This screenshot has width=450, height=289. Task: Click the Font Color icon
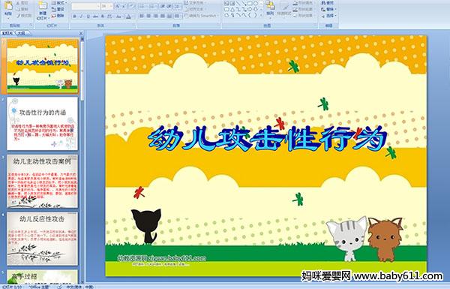(x=128, y=17)
